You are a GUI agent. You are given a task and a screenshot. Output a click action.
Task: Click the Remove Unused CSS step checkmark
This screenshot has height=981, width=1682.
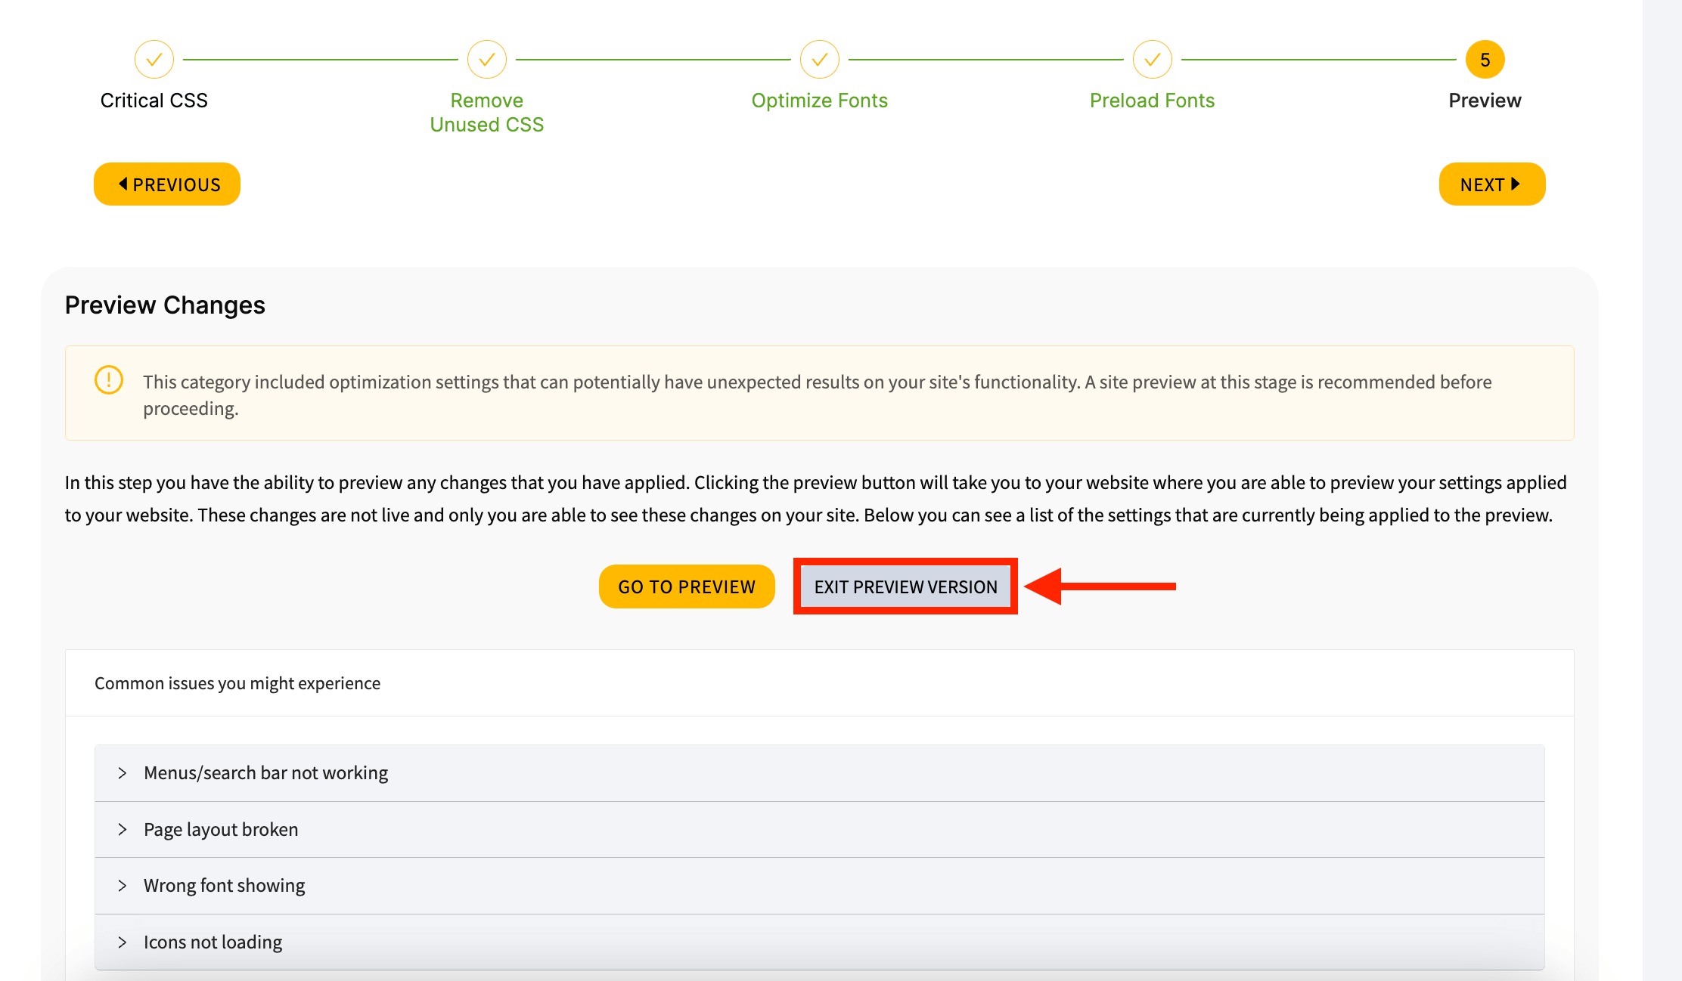(x=487, y=60)
